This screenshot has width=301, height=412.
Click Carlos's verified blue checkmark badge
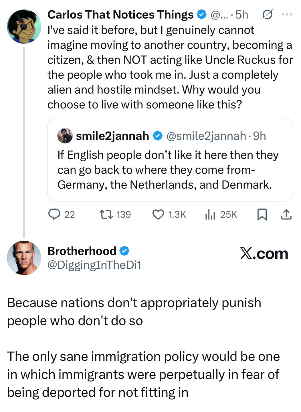[x=202, y=14]
